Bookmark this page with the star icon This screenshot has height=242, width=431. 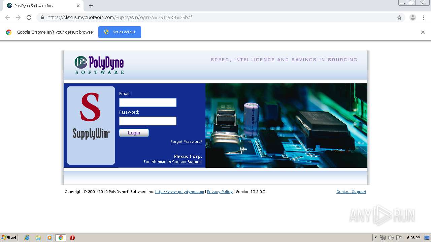[399, 17]
